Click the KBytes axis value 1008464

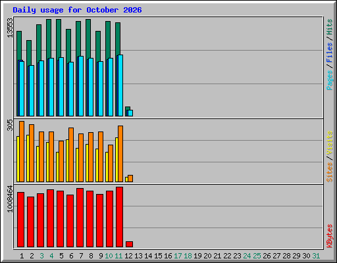pyautogui.click(x=10, y=199)
